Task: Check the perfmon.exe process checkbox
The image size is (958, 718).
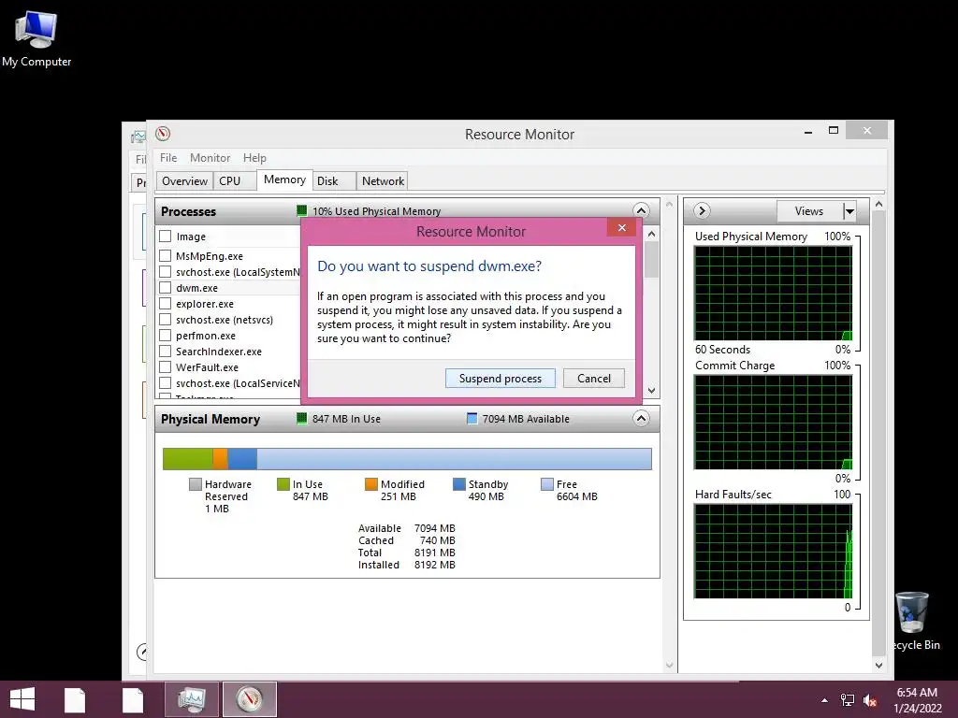Action: 165,336
